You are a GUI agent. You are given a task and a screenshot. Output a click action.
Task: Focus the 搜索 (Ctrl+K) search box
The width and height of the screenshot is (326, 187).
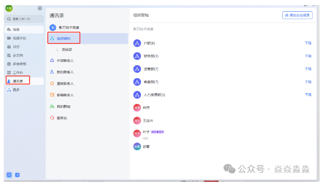coord(24,19)
